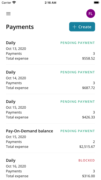101x180 pixels.
Task: Tap the 2:16 AM status bar clock
Action: (x=50, y=3)
